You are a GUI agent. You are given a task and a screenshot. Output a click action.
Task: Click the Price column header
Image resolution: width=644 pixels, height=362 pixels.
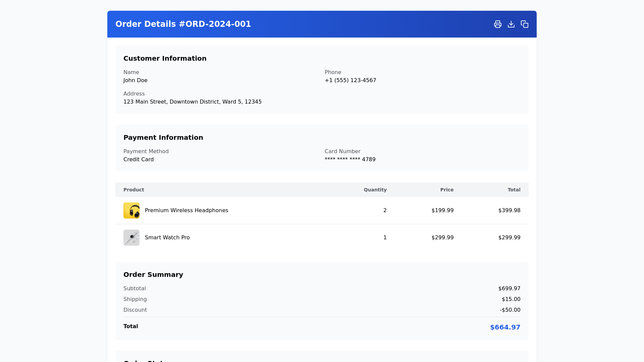(x=447, y=190)
